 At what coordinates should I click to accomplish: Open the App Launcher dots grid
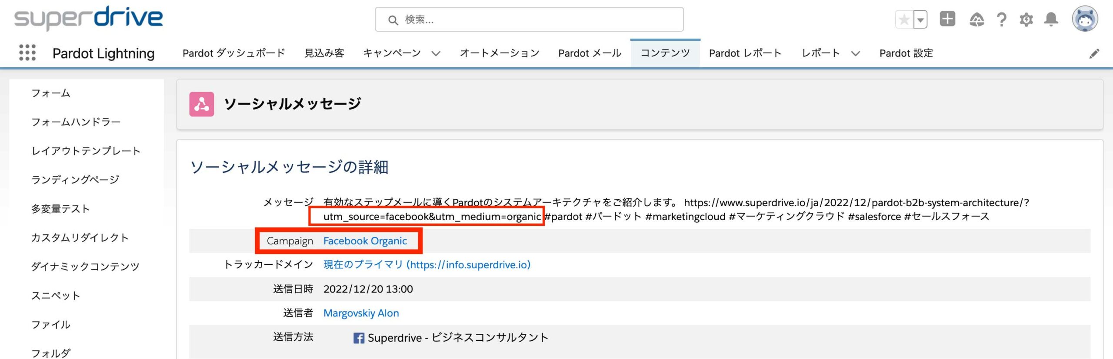pos(27,53)
